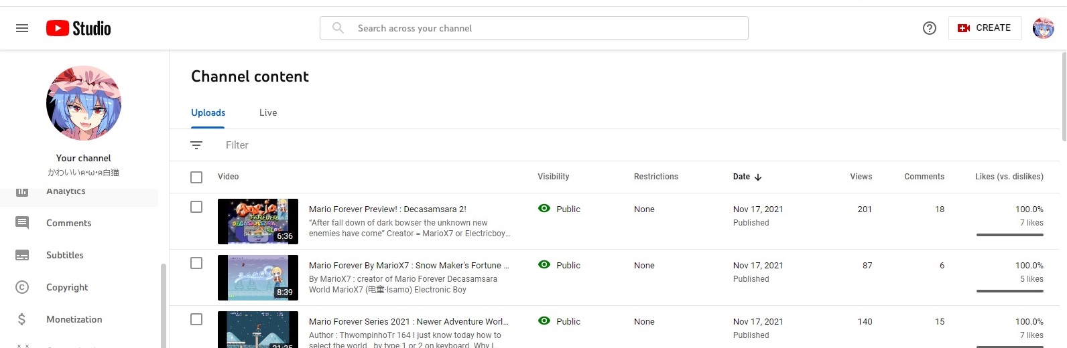Viewport: 1067px width, 348px height.
Task: Select the Newer Adventure World video checkbox
Action: 196,319
